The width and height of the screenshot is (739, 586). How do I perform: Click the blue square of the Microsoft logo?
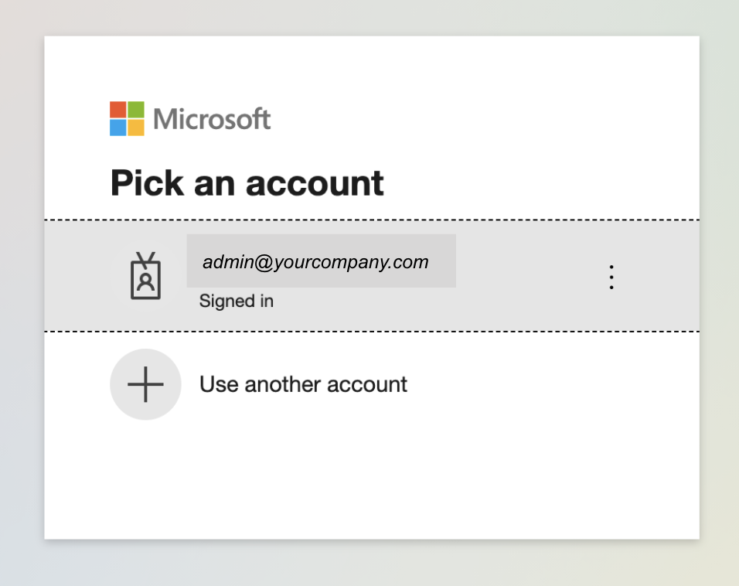click(x=117, y=128)
